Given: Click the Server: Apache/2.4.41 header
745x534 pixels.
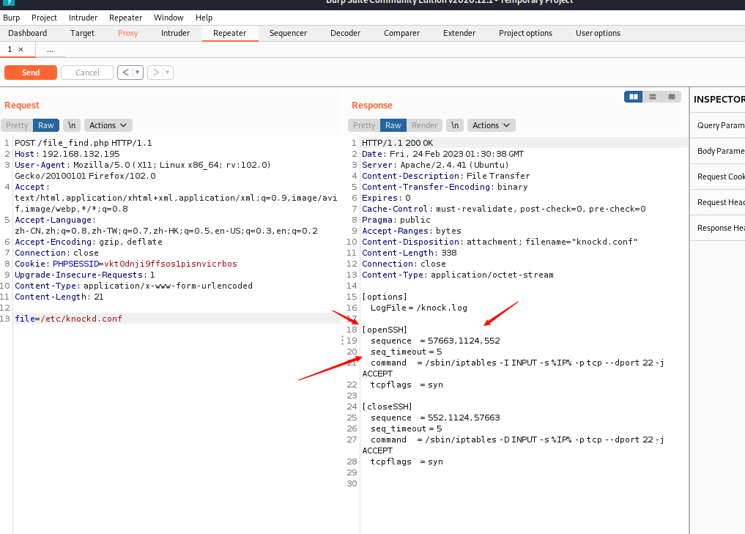Looking at the screenshot, I should (x=435, y=165).
